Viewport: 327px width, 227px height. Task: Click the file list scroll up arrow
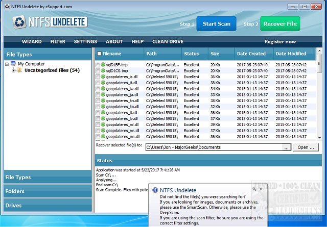coord(319,51)
